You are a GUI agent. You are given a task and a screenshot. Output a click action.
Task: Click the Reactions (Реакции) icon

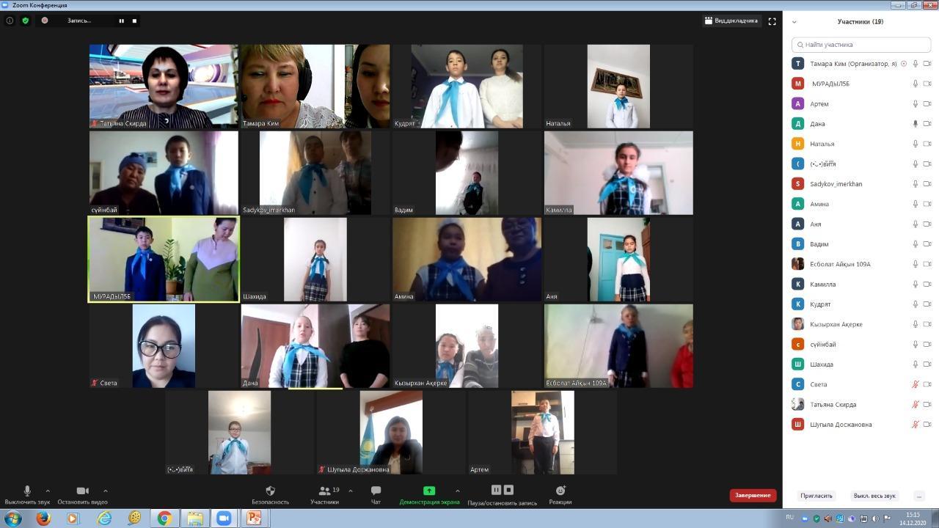click(x=560, y=491)
